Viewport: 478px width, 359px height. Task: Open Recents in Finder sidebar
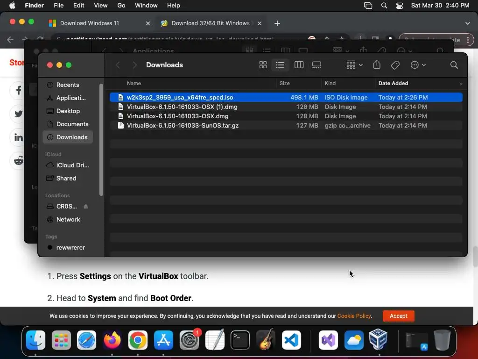pyautogui.click(x=68, y=85)
